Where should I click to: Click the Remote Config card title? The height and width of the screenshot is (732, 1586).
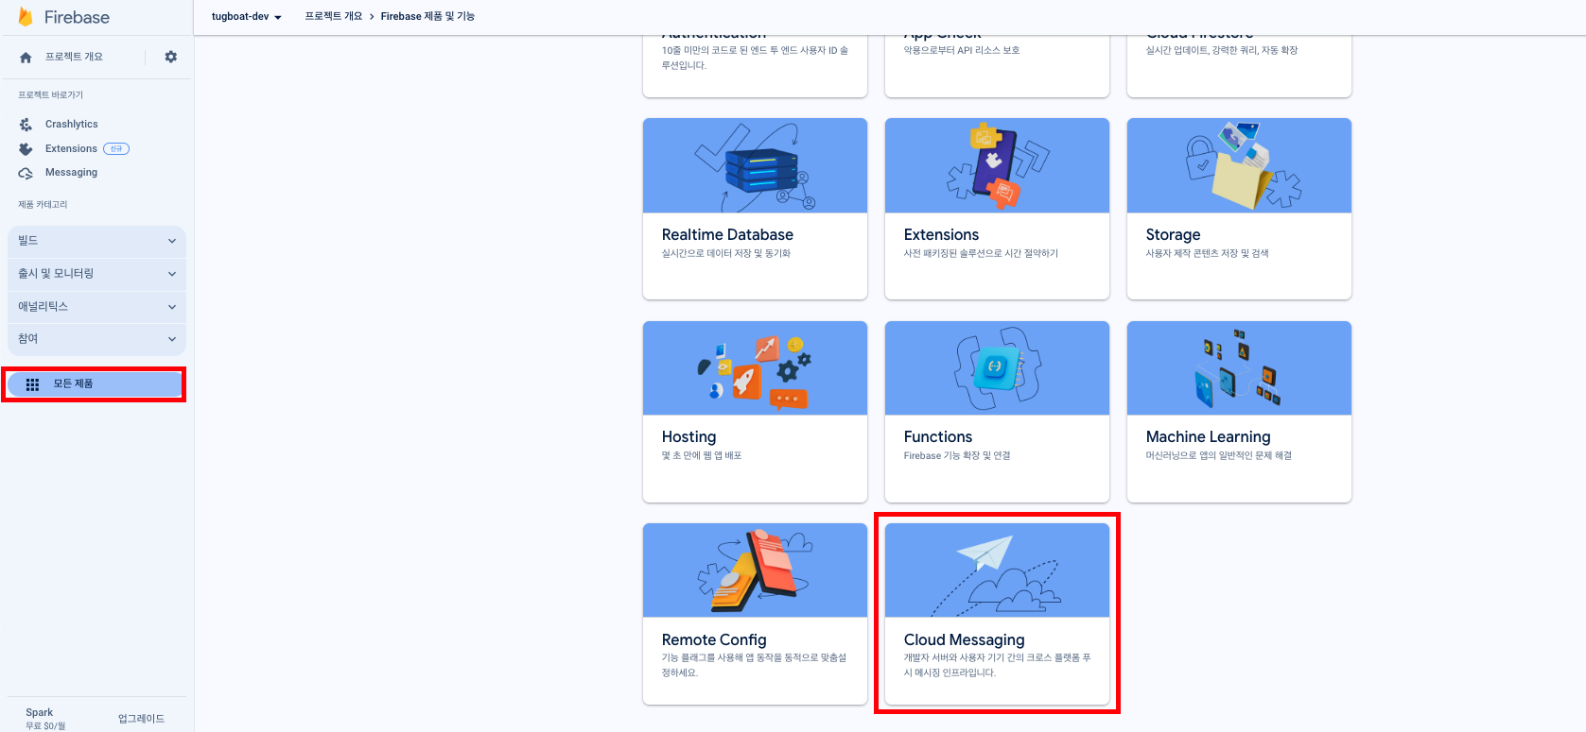point(714,639)
